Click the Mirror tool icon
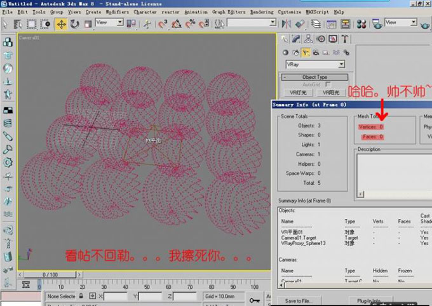The image size is (432, 306). click(287, 24)
